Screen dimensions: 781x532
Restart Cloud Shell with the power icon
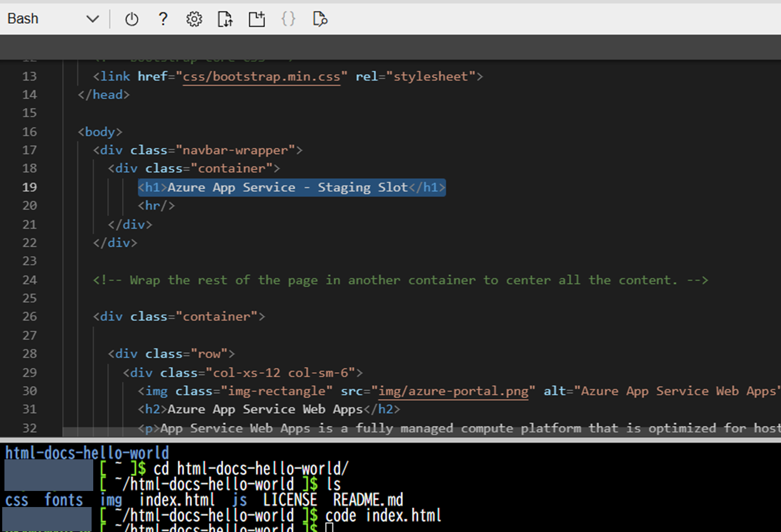point(132,19)
